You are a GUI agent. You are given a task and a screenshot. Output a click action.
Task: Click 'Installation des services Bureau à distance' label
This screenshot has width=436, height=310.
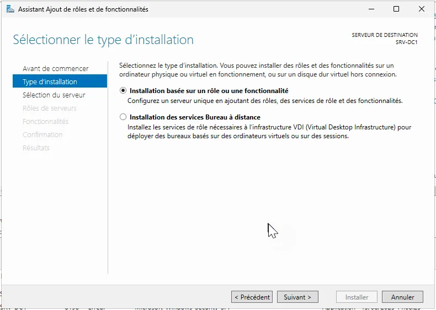tap(195, 117)
